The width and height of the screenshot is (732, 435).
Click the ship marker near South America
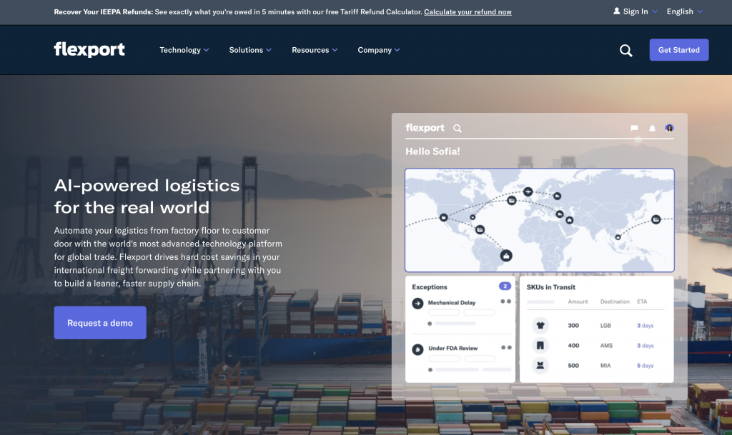click(x=506, y=256)
